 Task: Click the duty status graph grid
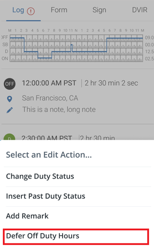pos(76,48)
